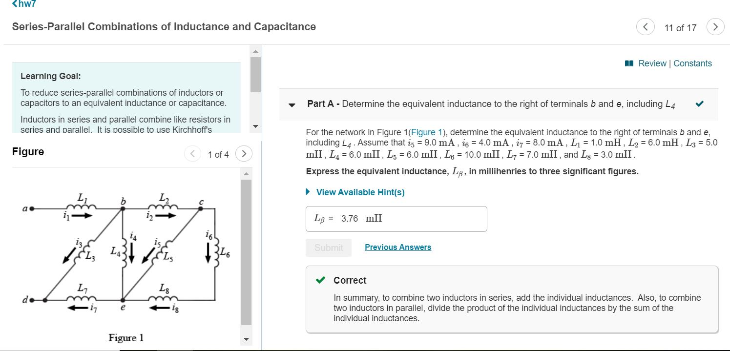Collapse the Part A section triangle

coord(291,105)
